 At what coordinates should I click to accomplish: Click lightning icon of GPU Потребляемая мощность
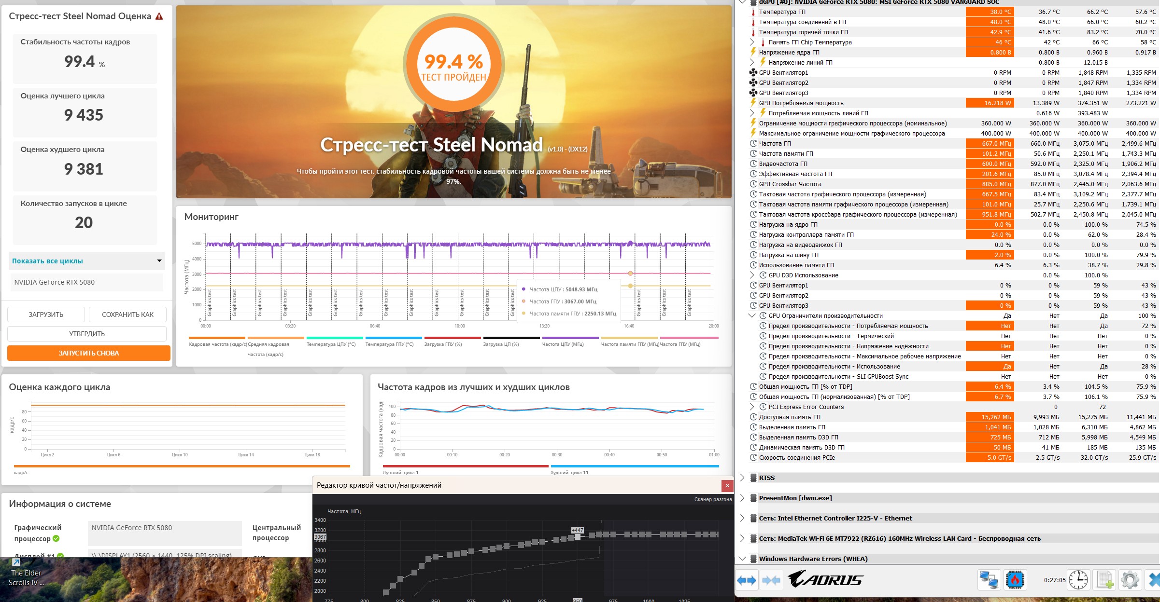click(753, 103)
